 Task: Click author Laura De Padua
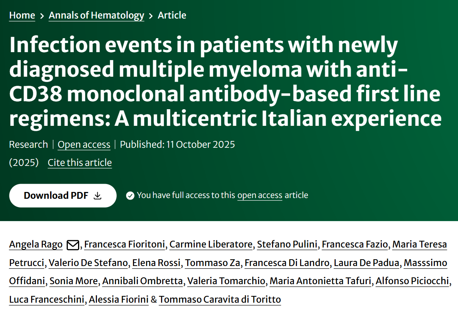click(x=366, y=263)
